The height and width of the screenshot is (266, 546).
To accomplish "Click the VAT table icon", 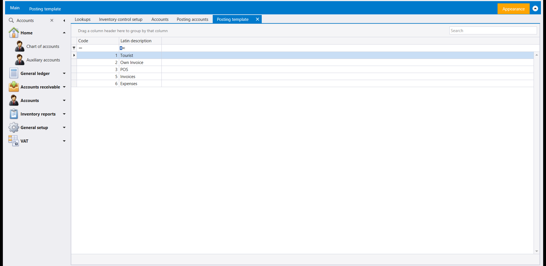I will [14, 141].
